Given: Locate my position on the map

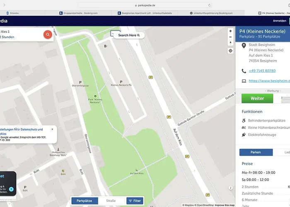Looking at the screenshot, I should pos(230,51).
